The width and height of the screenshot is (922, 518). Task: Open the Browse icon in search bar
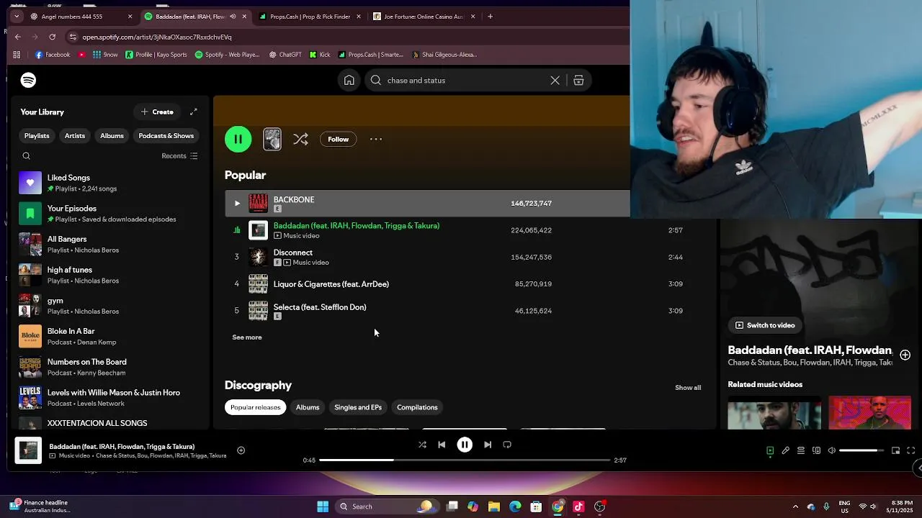[x=578, y=81]
